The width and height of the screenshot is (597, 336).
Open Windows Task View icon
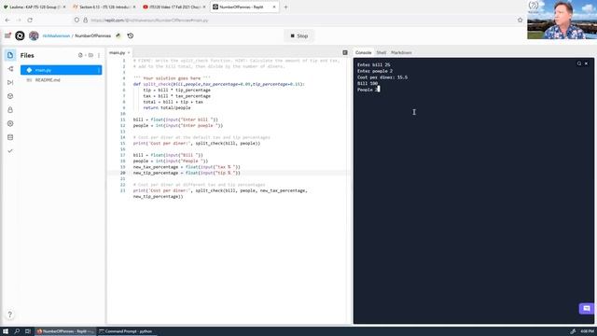pyautogui.click(x=28, y=331)
